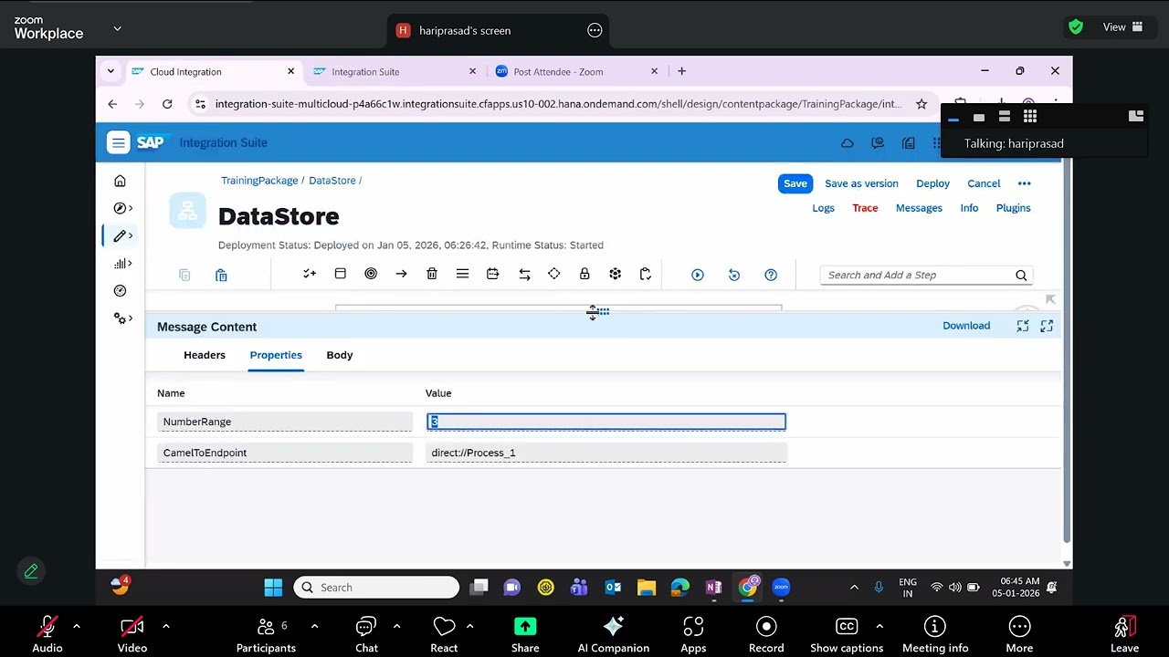Click search magnifier in Add a Step
Image resolution: width=1169 pixels, height=657 pixels.
[1021, 276]
